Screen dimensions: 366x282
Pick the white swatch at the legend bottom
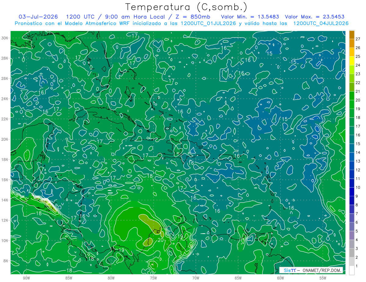pos(352,270)
